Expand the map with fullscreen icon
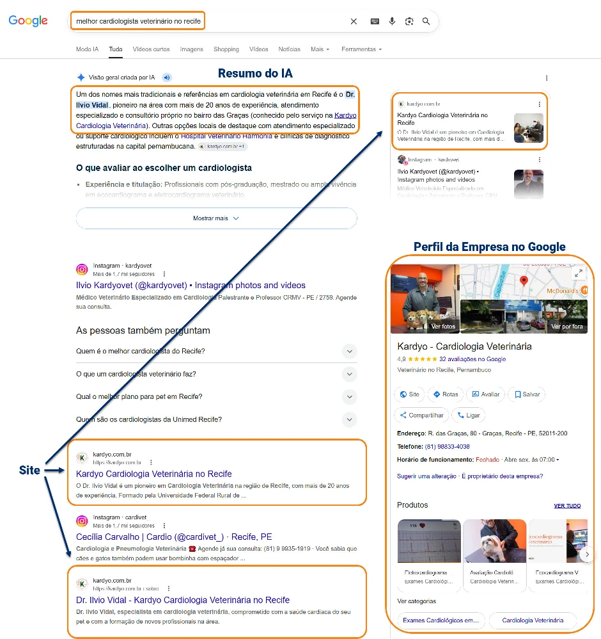Viewport: 601px width, 639px height. tap(579, 273)
